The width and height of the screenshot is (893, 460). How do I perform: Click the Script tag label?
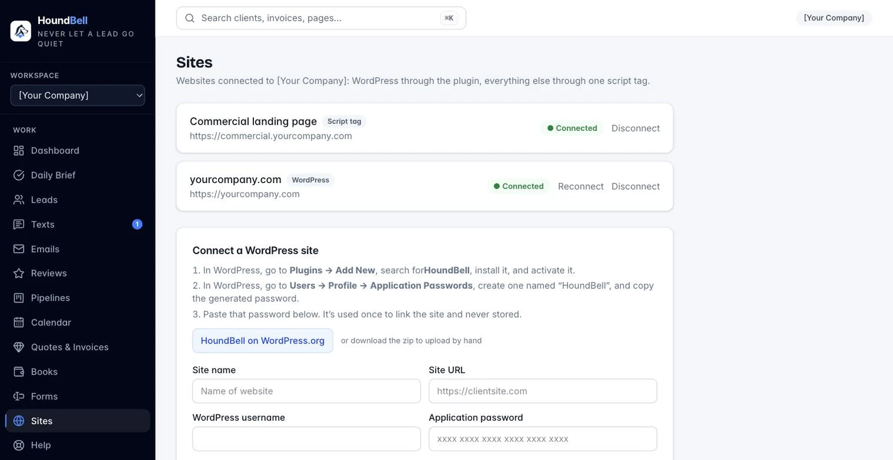[344, 122]
